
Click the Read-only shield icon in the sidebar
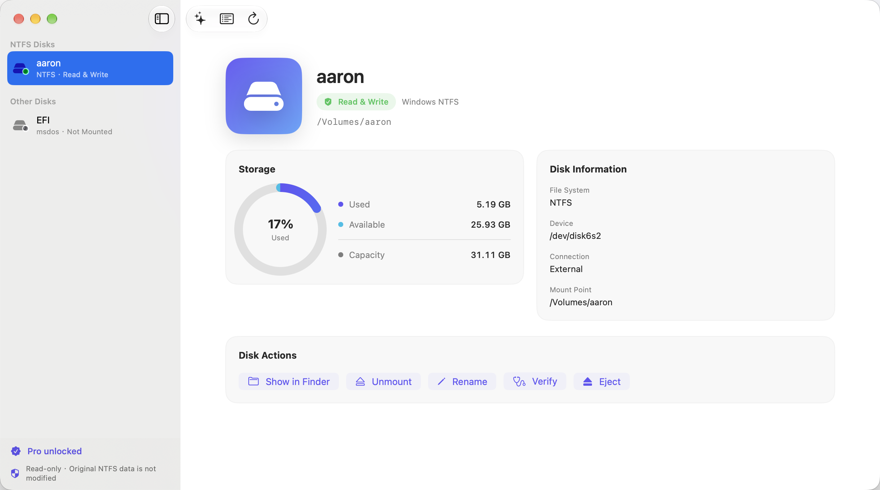pyautogui.click(x=15, y=473)
